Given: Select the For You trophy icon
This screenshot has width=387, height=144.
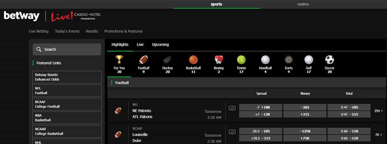Looking at the screenshot, I should tap(119, 60).
